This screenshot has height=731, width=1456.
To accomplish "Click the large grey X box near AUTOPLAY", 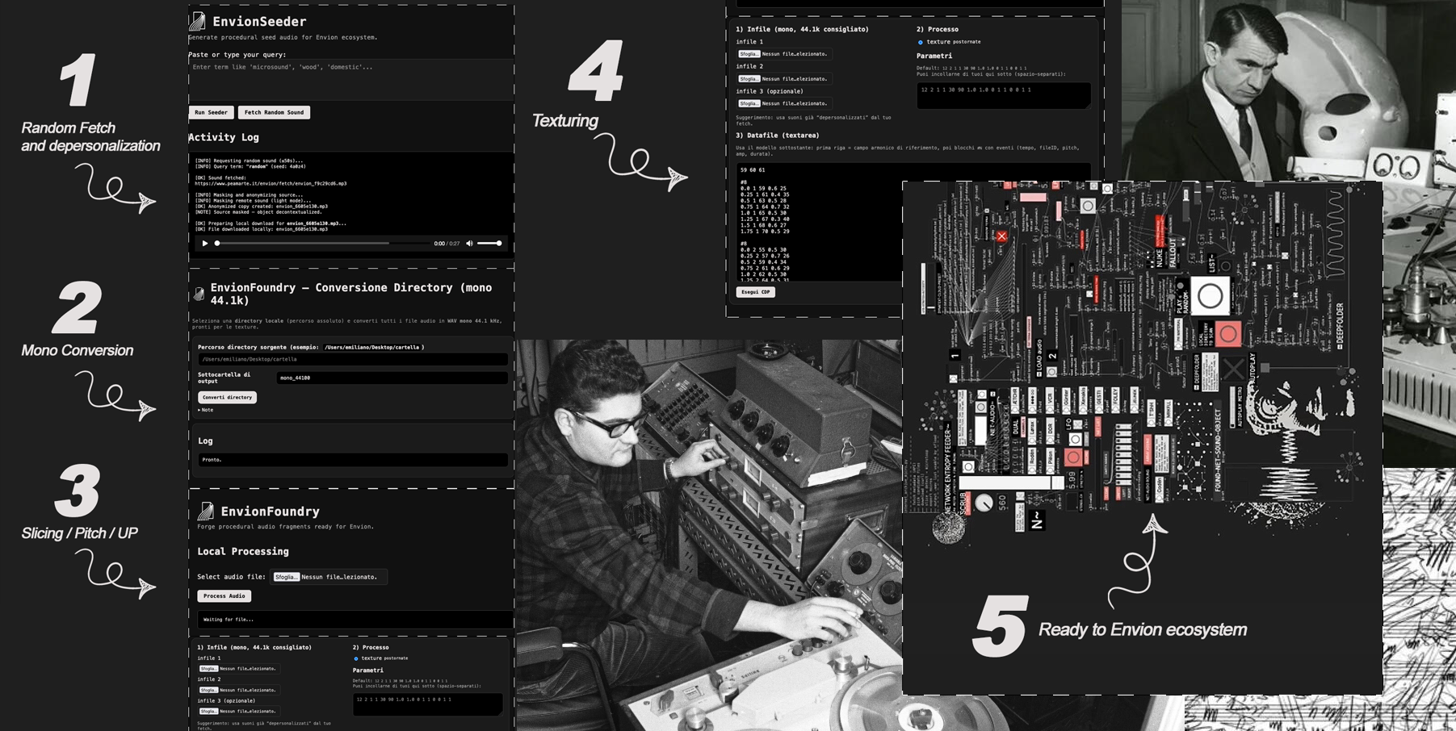I will click(x=1233, y=370).
